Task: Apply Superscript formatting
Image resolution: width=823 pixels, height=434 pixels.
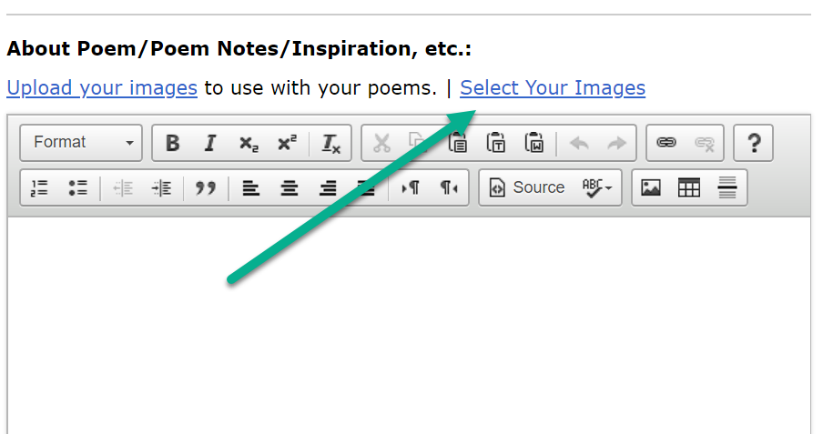Action: (287, 143)
